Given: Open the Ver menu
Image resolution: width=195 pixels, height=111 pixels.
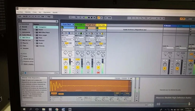Looking at the screenshot, I should (40, 12).
